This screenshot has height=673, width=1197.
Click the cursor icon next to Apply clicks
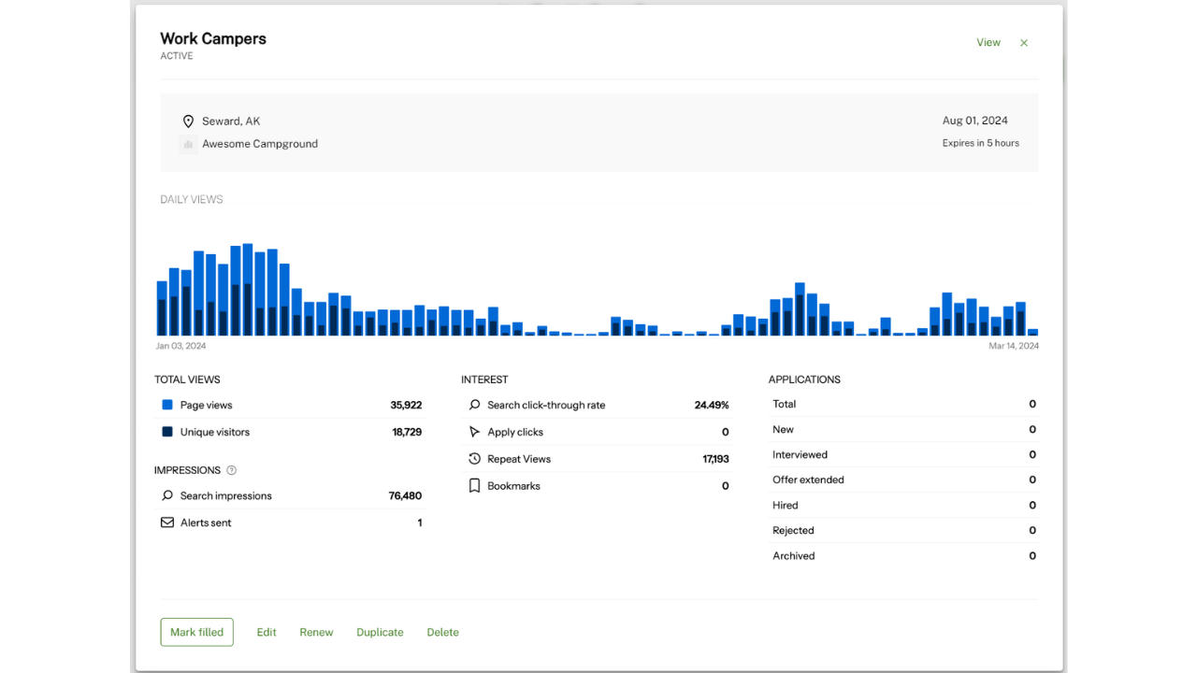click(474, 432)
